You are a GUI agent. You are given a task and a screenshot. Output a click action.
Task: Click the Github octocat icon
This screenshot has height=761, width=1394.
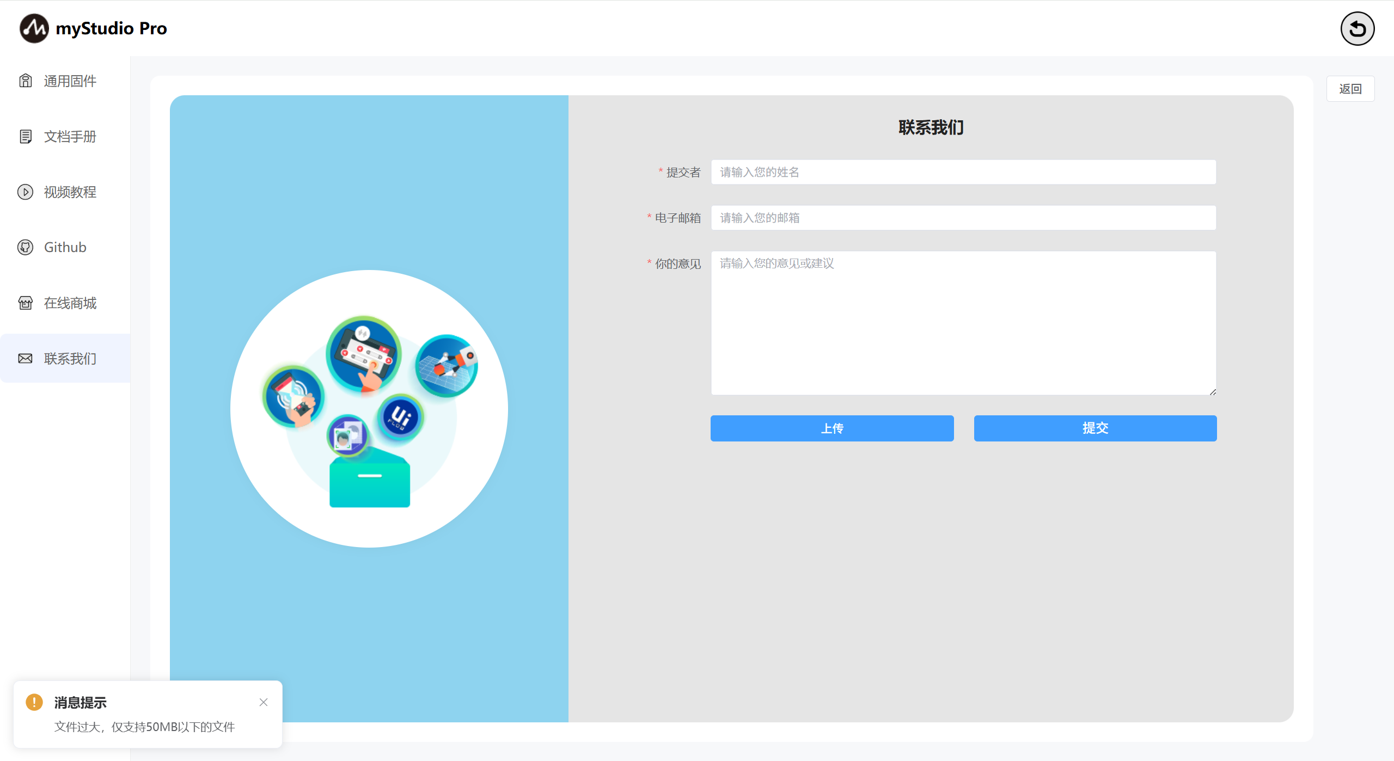[x=26, y=247]
